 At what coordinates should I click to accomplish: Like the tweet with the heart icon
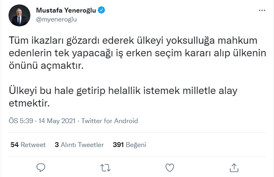[x=170, y=167]
